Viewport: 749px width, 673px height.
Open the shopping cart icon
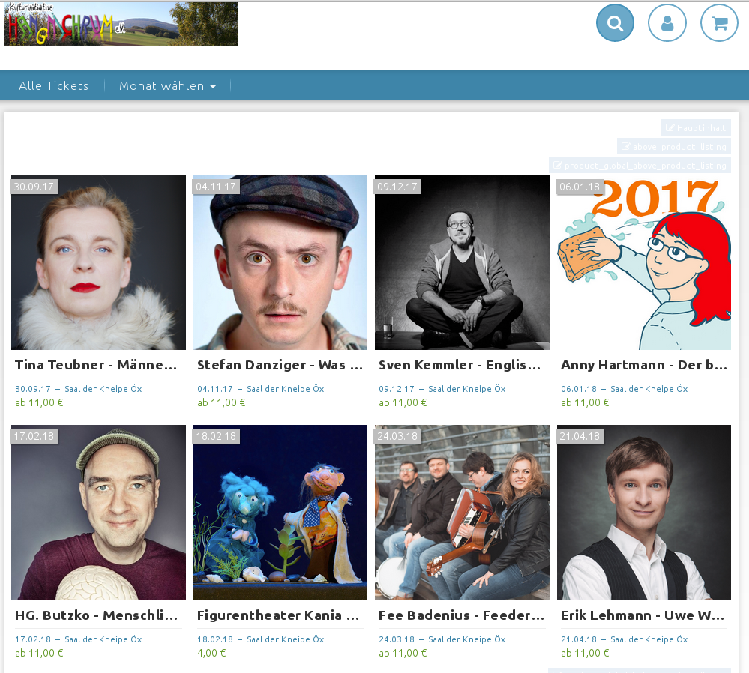719,23
